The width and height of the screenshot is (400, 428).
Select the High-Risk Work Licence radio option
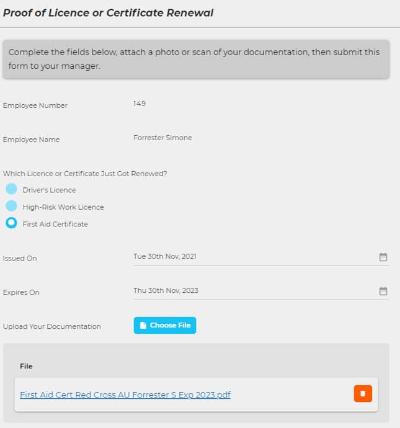pyautogui.click(x=11, y=206)
